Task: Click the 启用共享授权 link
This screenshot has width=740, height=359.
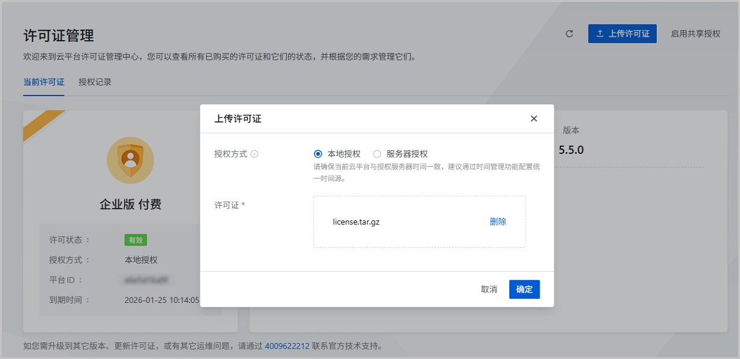Action: [695, 34]
